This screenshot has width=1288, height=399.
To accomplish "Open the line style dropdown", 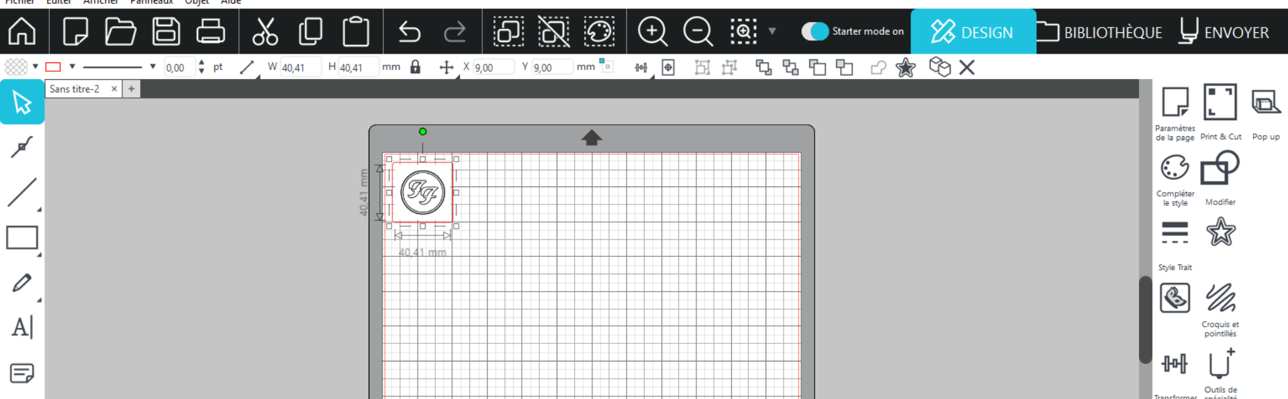I will coord(152,67).
